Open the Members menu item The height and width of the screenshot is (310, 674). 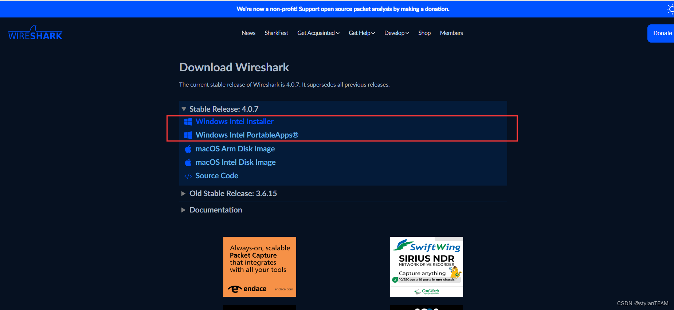(451, 33)
